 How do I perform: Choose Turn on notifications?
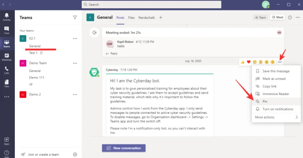point(276,109)
